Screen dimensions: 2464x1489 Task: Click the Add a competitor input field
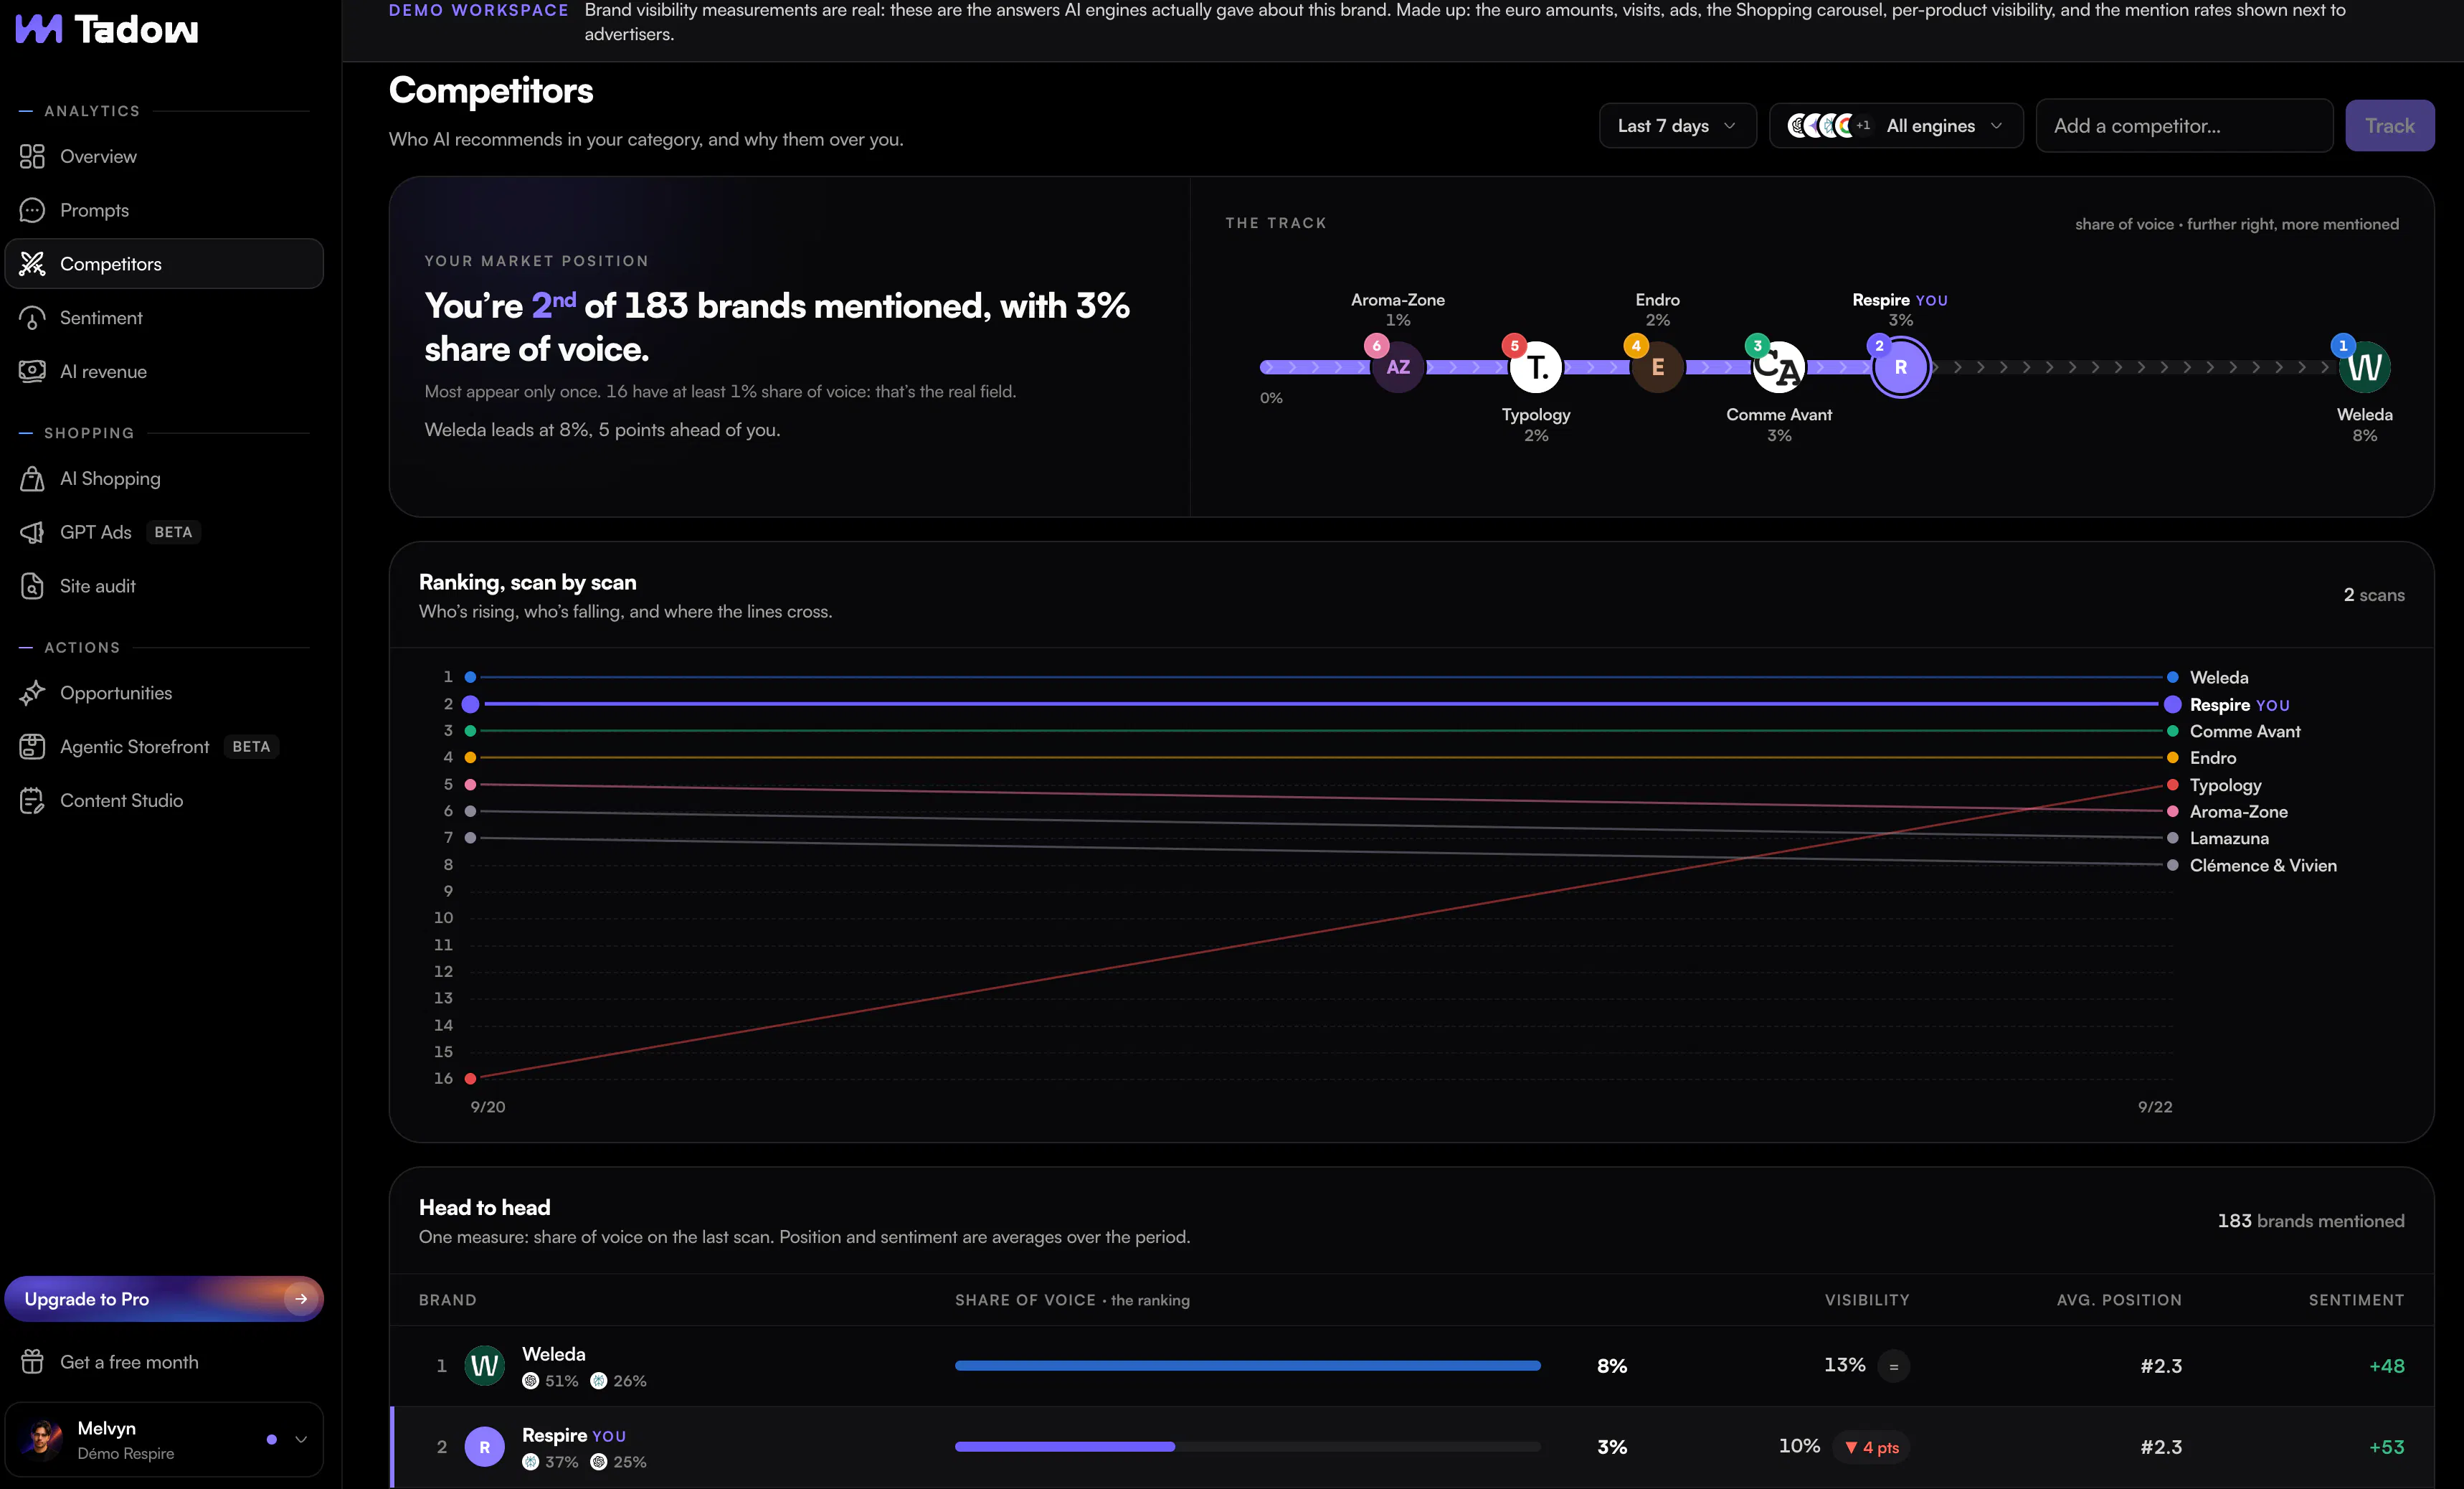click(x=2184, y=126)
